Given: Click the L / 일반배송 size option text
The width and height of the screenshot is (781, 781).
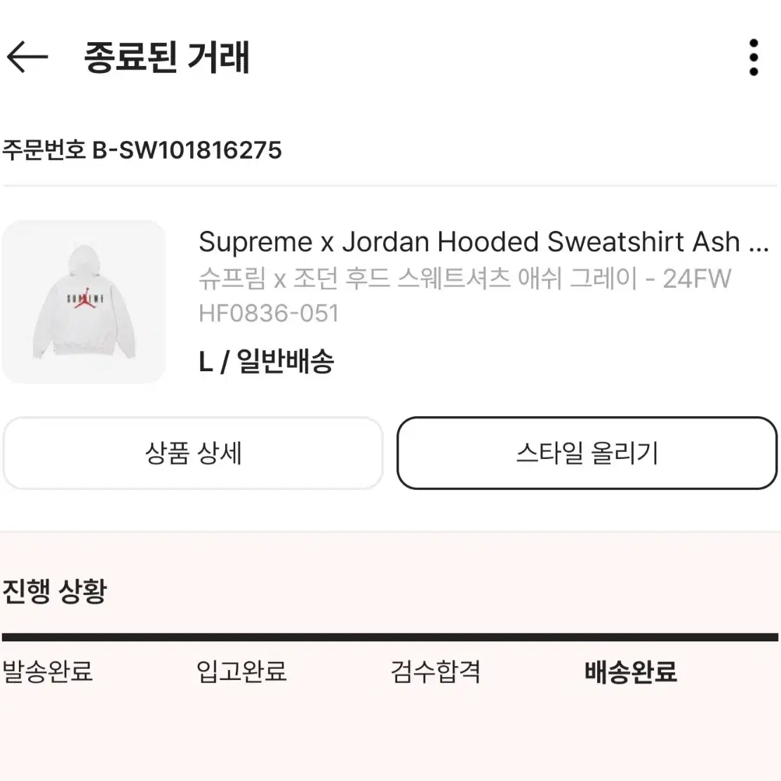Looking at the screenshot, I should (x=267, y=361).
